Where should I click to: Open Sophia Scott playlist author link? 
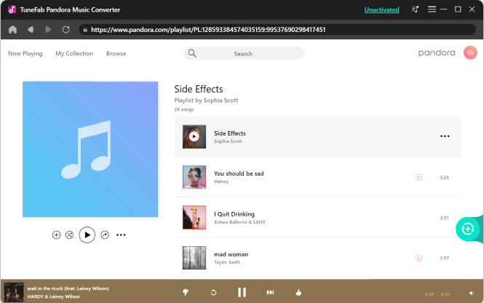click(221, 101)
